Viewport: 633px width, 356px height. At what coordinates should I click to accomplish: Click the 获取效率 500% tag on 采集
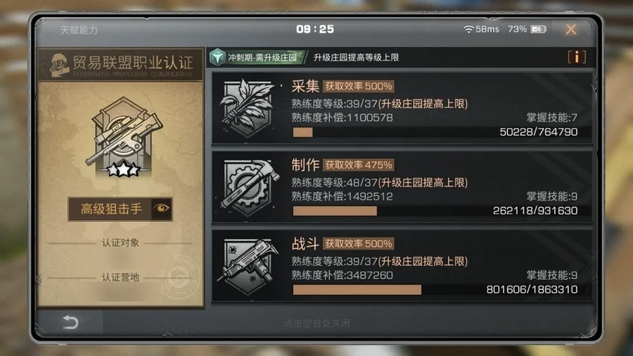359,86
